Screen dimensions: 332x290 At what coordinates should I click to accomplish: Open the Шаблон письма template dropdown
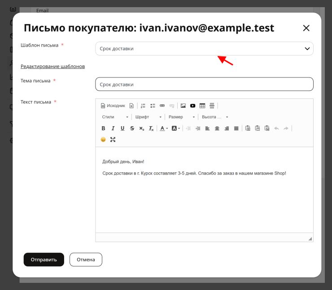(204, 49)
